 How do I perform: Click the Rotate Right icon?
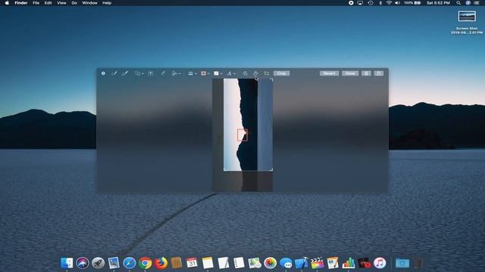click(x=256, y=73)
